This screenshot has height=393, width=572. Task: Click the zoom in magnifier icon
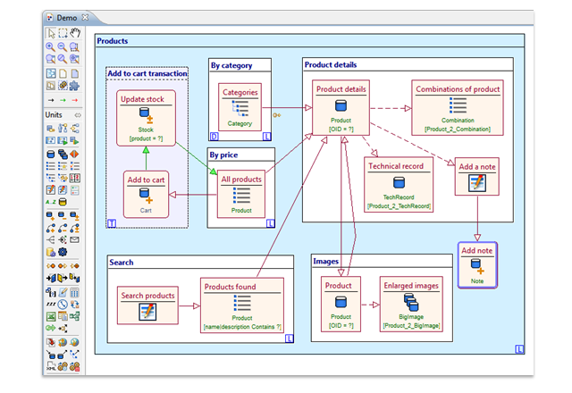(x=50, y=46)
